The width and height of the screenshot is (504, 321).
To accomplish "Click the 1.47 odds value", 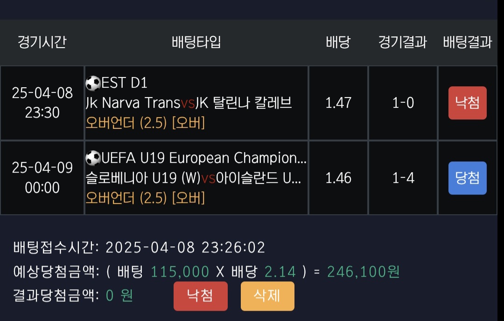I will (x=338, y=103).
